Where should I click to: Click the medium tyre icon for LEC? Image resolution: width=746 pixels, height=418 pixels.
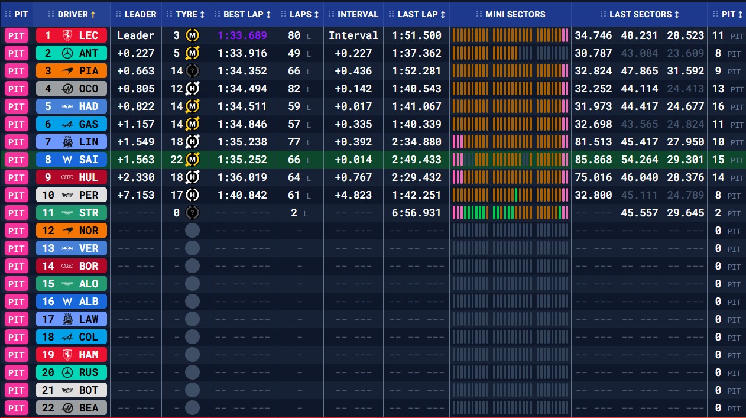click(x=192, y=35)
